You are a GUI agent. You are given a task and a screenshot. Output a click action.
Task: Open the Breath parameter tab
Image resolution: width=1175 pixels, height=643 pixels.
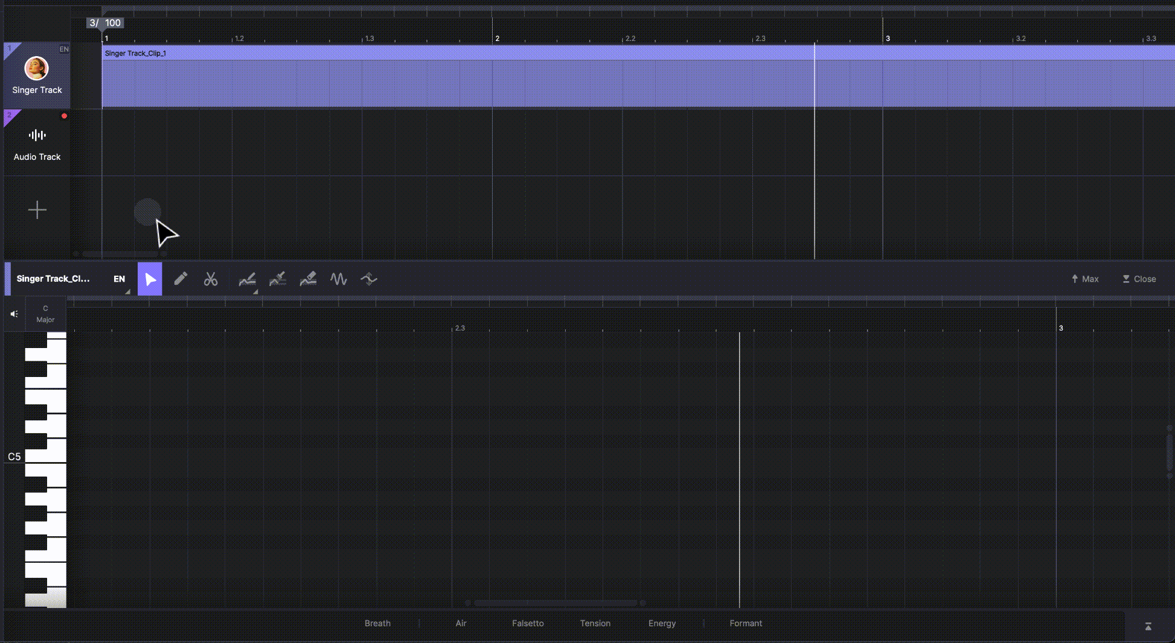(x=377, y=623)
